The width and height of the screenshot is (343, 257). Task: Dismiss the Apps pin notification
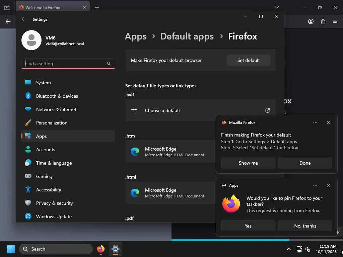[x=329, y=185]
